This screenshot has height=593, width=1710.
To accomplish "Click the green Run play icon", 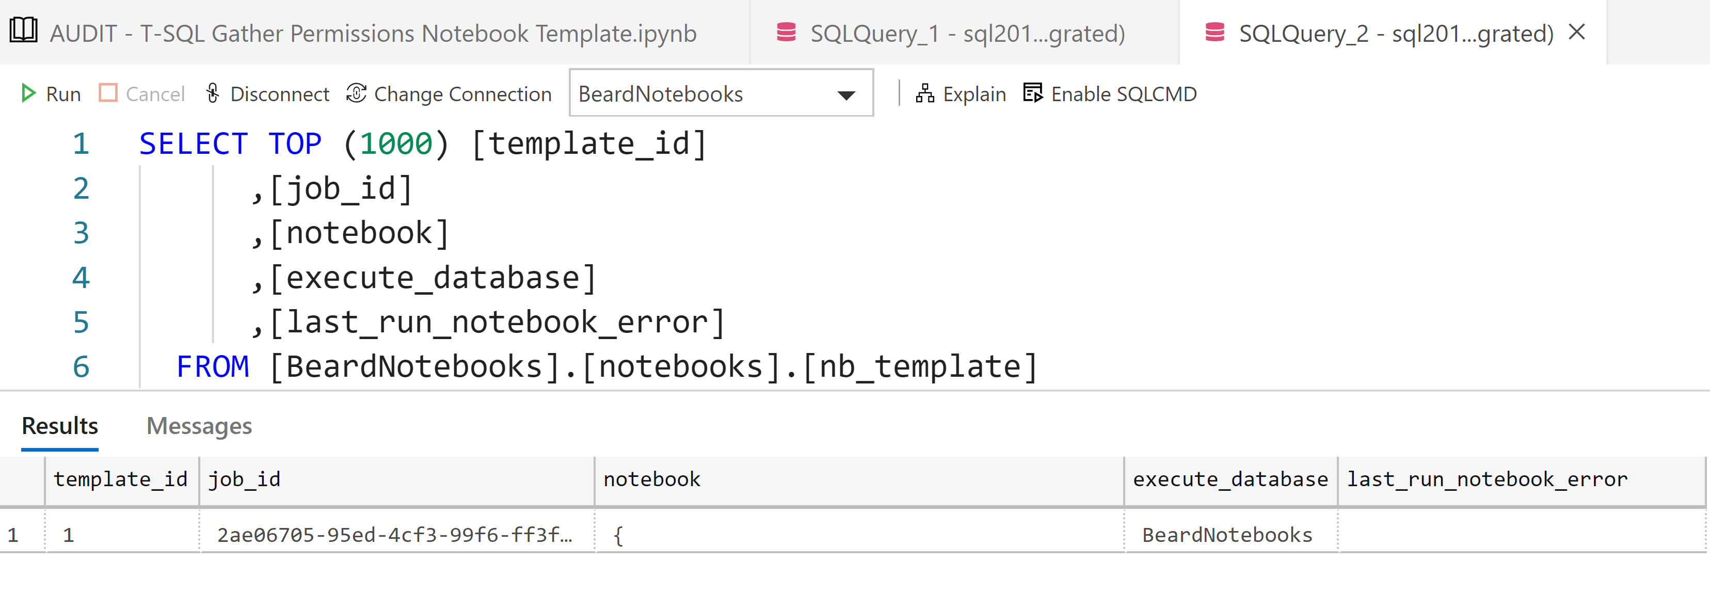I will pyautogui.click(x=28, y=93).
